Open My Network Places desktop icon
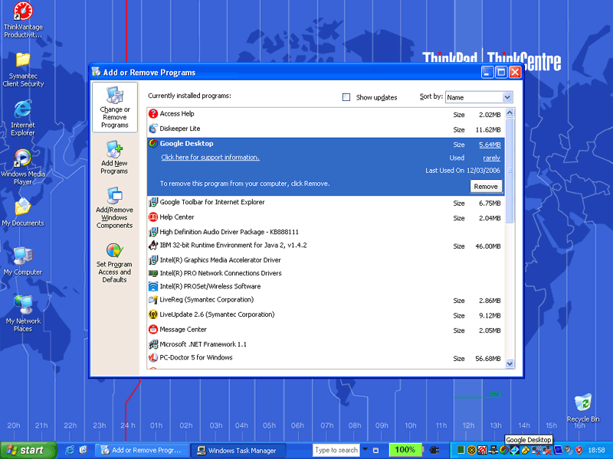This screenshot has width=613, height=459. pos(23,314)
